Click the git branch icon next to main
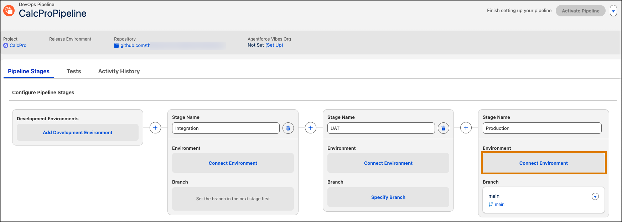The height and width of the screenshot is (222, 622). coord(491,205)
